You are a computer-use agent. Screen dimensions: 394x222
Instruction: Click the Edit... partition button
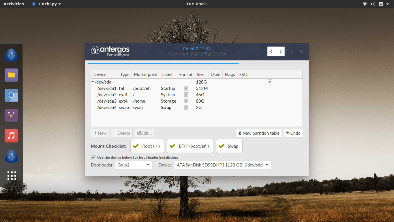click(x=144, y=133)
